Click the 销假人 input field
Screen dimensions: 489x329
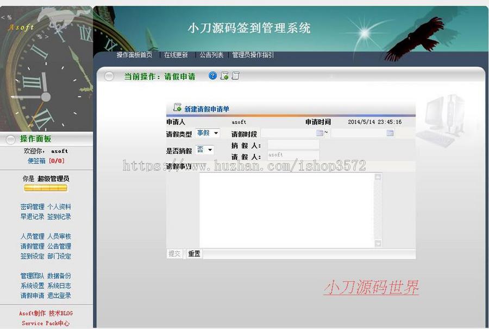click(293, 145)
